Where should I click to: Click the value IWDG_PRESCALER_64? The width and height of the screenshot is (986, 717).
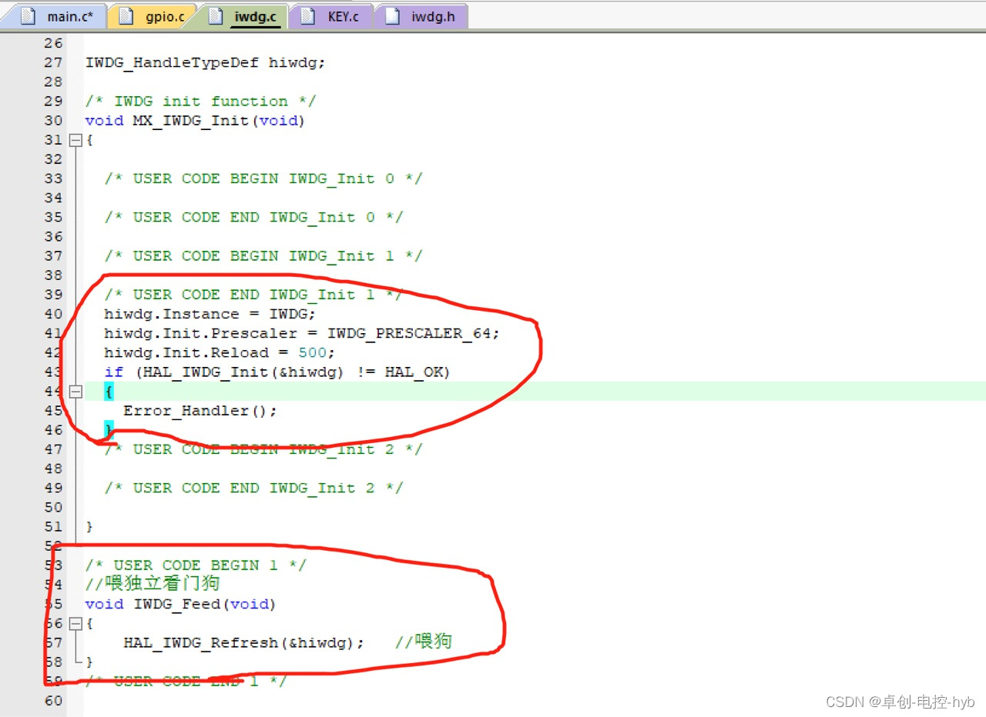coord(410,333)
